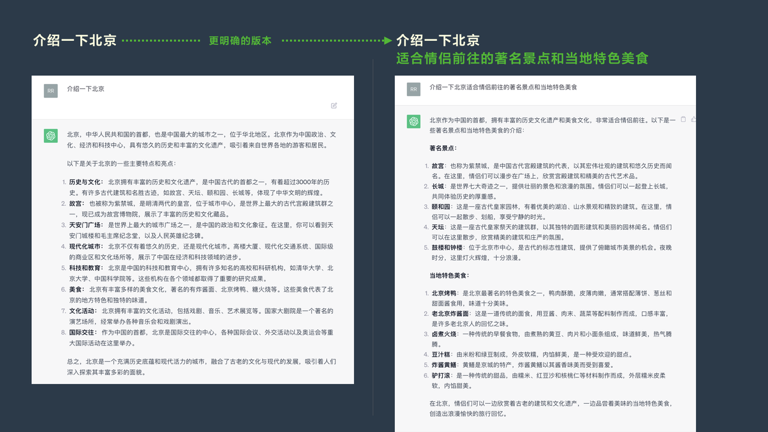Click the closing paragraph starting 总之，北京是一个充满历史底蕴

point(202,367)
